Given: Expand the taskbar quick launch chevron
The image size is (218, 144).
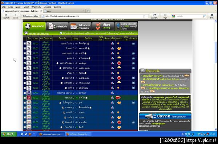Looking at the screenshot, I should coord(34,134).
